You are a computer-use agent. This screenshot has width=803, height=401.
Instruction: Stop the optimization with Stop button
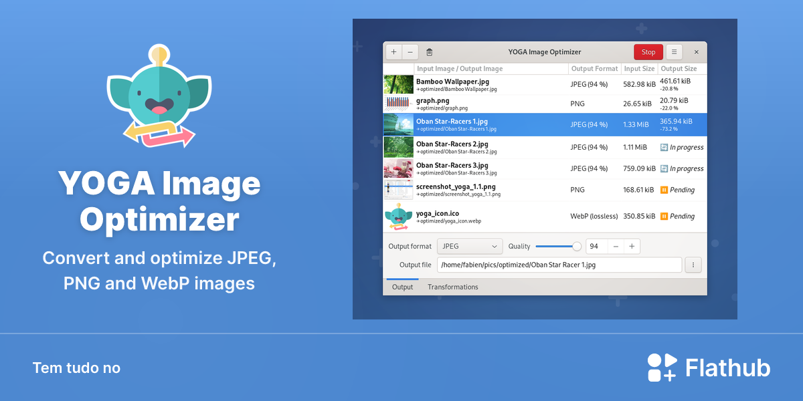pyautogui.click(x=648, y=52)
